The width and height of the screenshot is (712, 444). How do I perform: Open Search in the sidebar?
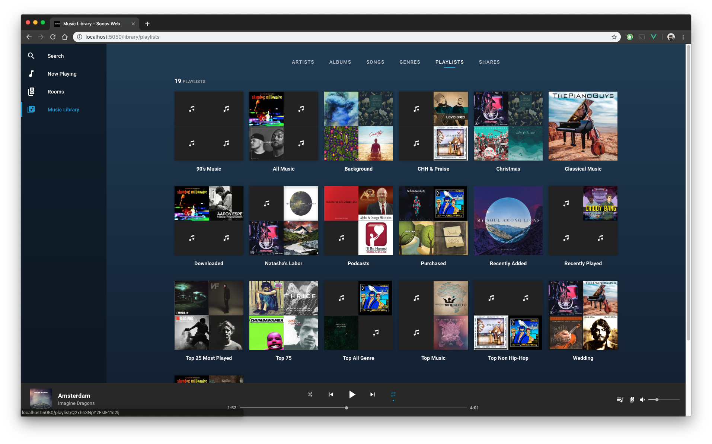[x=55, y=56]
